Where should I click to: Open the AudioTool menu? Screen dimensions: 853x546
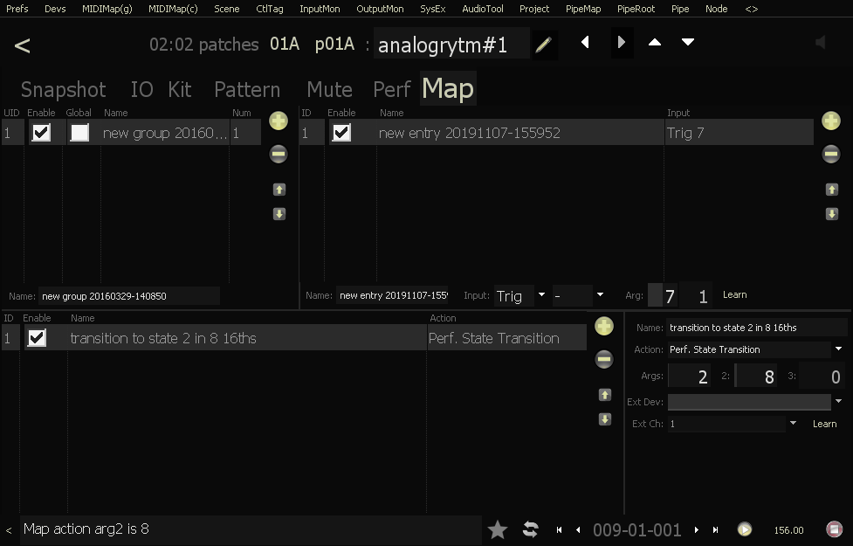click(x=482, y=9)
